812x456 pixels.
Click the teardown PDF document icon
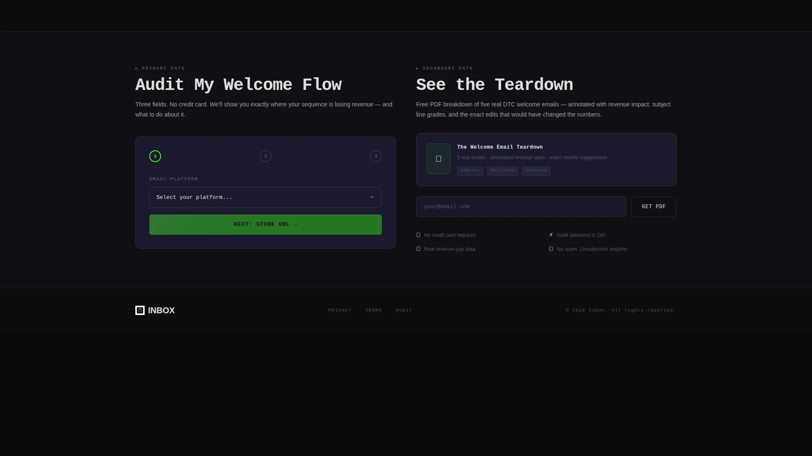(439, 159)
